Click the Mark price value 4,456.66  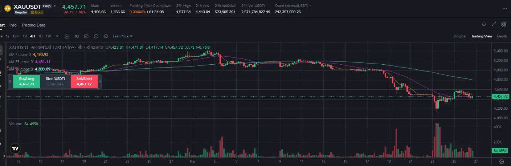pos(98,12)
